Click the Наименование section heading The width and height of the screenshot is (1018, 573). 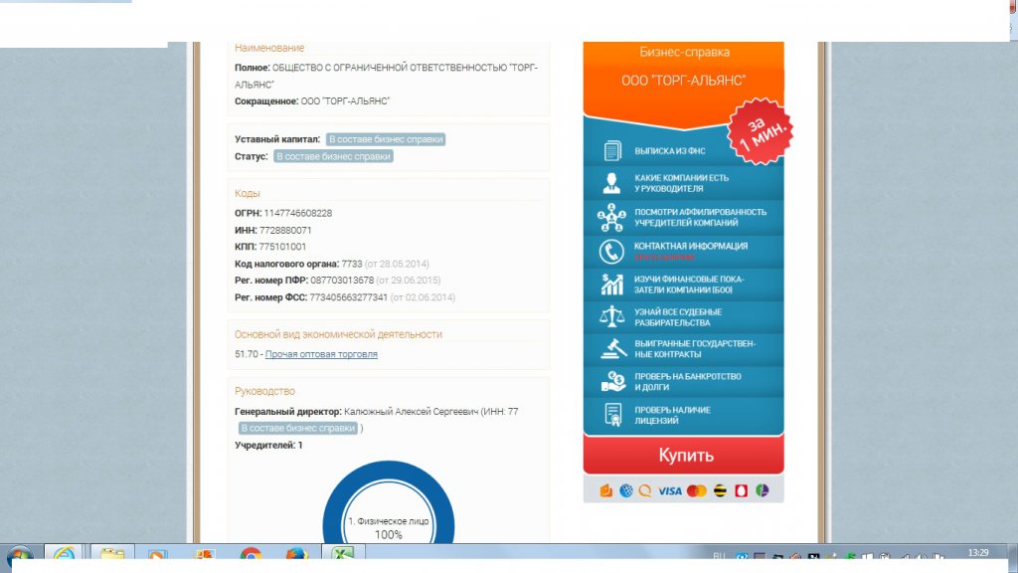[x=269, y=48]
